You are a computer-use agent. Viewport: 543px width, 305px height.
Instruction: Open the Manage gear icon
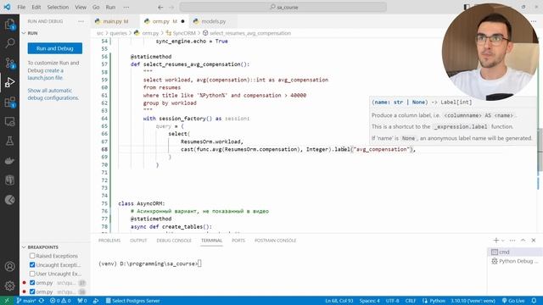click(9, 286)
